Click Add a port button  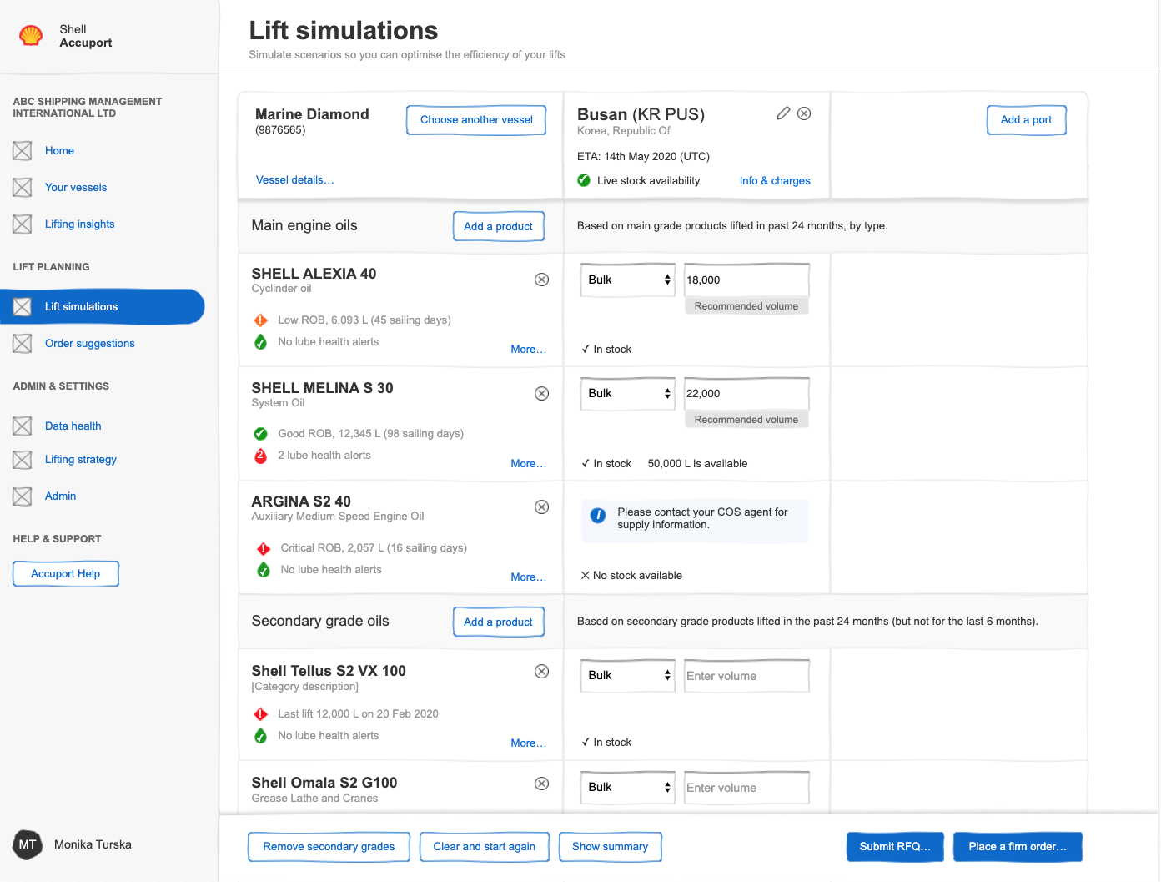[1027, 120]
